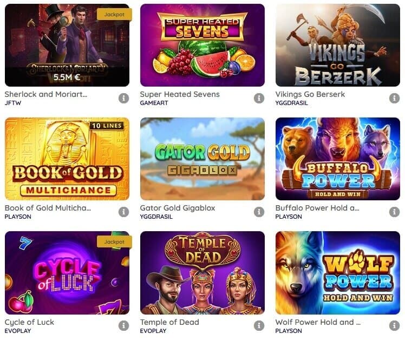Open info for Sherlock and Moriarty game
405x340 pixels.
(x=124, y=98)
